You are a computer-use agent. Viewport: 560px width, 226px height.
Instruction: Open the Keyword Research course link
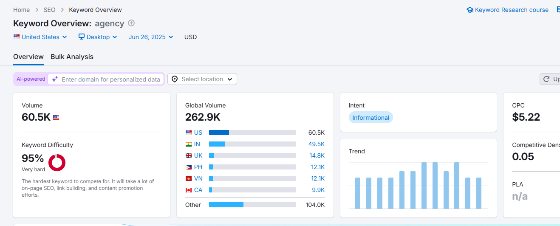[x=512, y=10]
